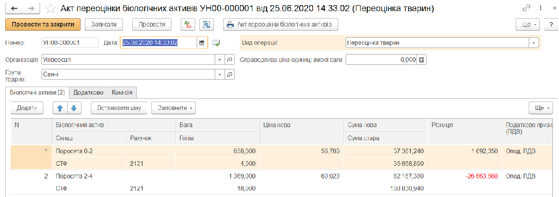Click the Біологічний актив column header
559x197 pixels.
coord(113,125)
